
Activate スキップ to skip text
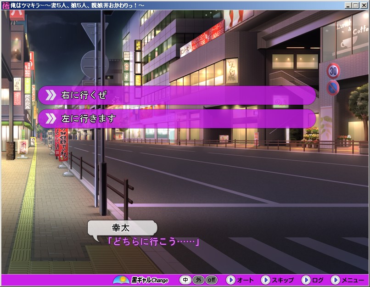coord(282,280)
